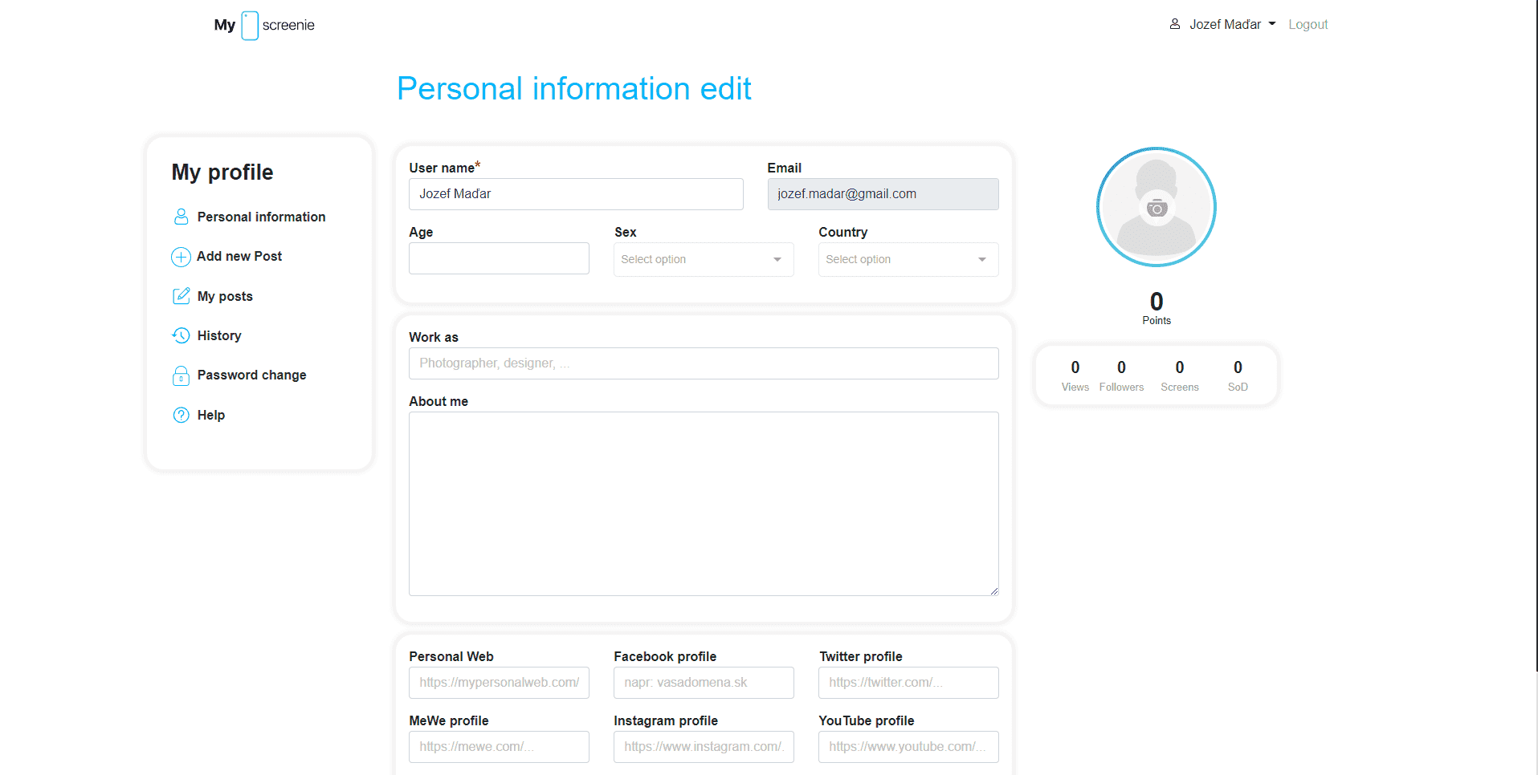Viewport: 1538px width, 775px height.
Task: Open the Jozef Maďar user menu
Action: click(x=1223, y=25)
